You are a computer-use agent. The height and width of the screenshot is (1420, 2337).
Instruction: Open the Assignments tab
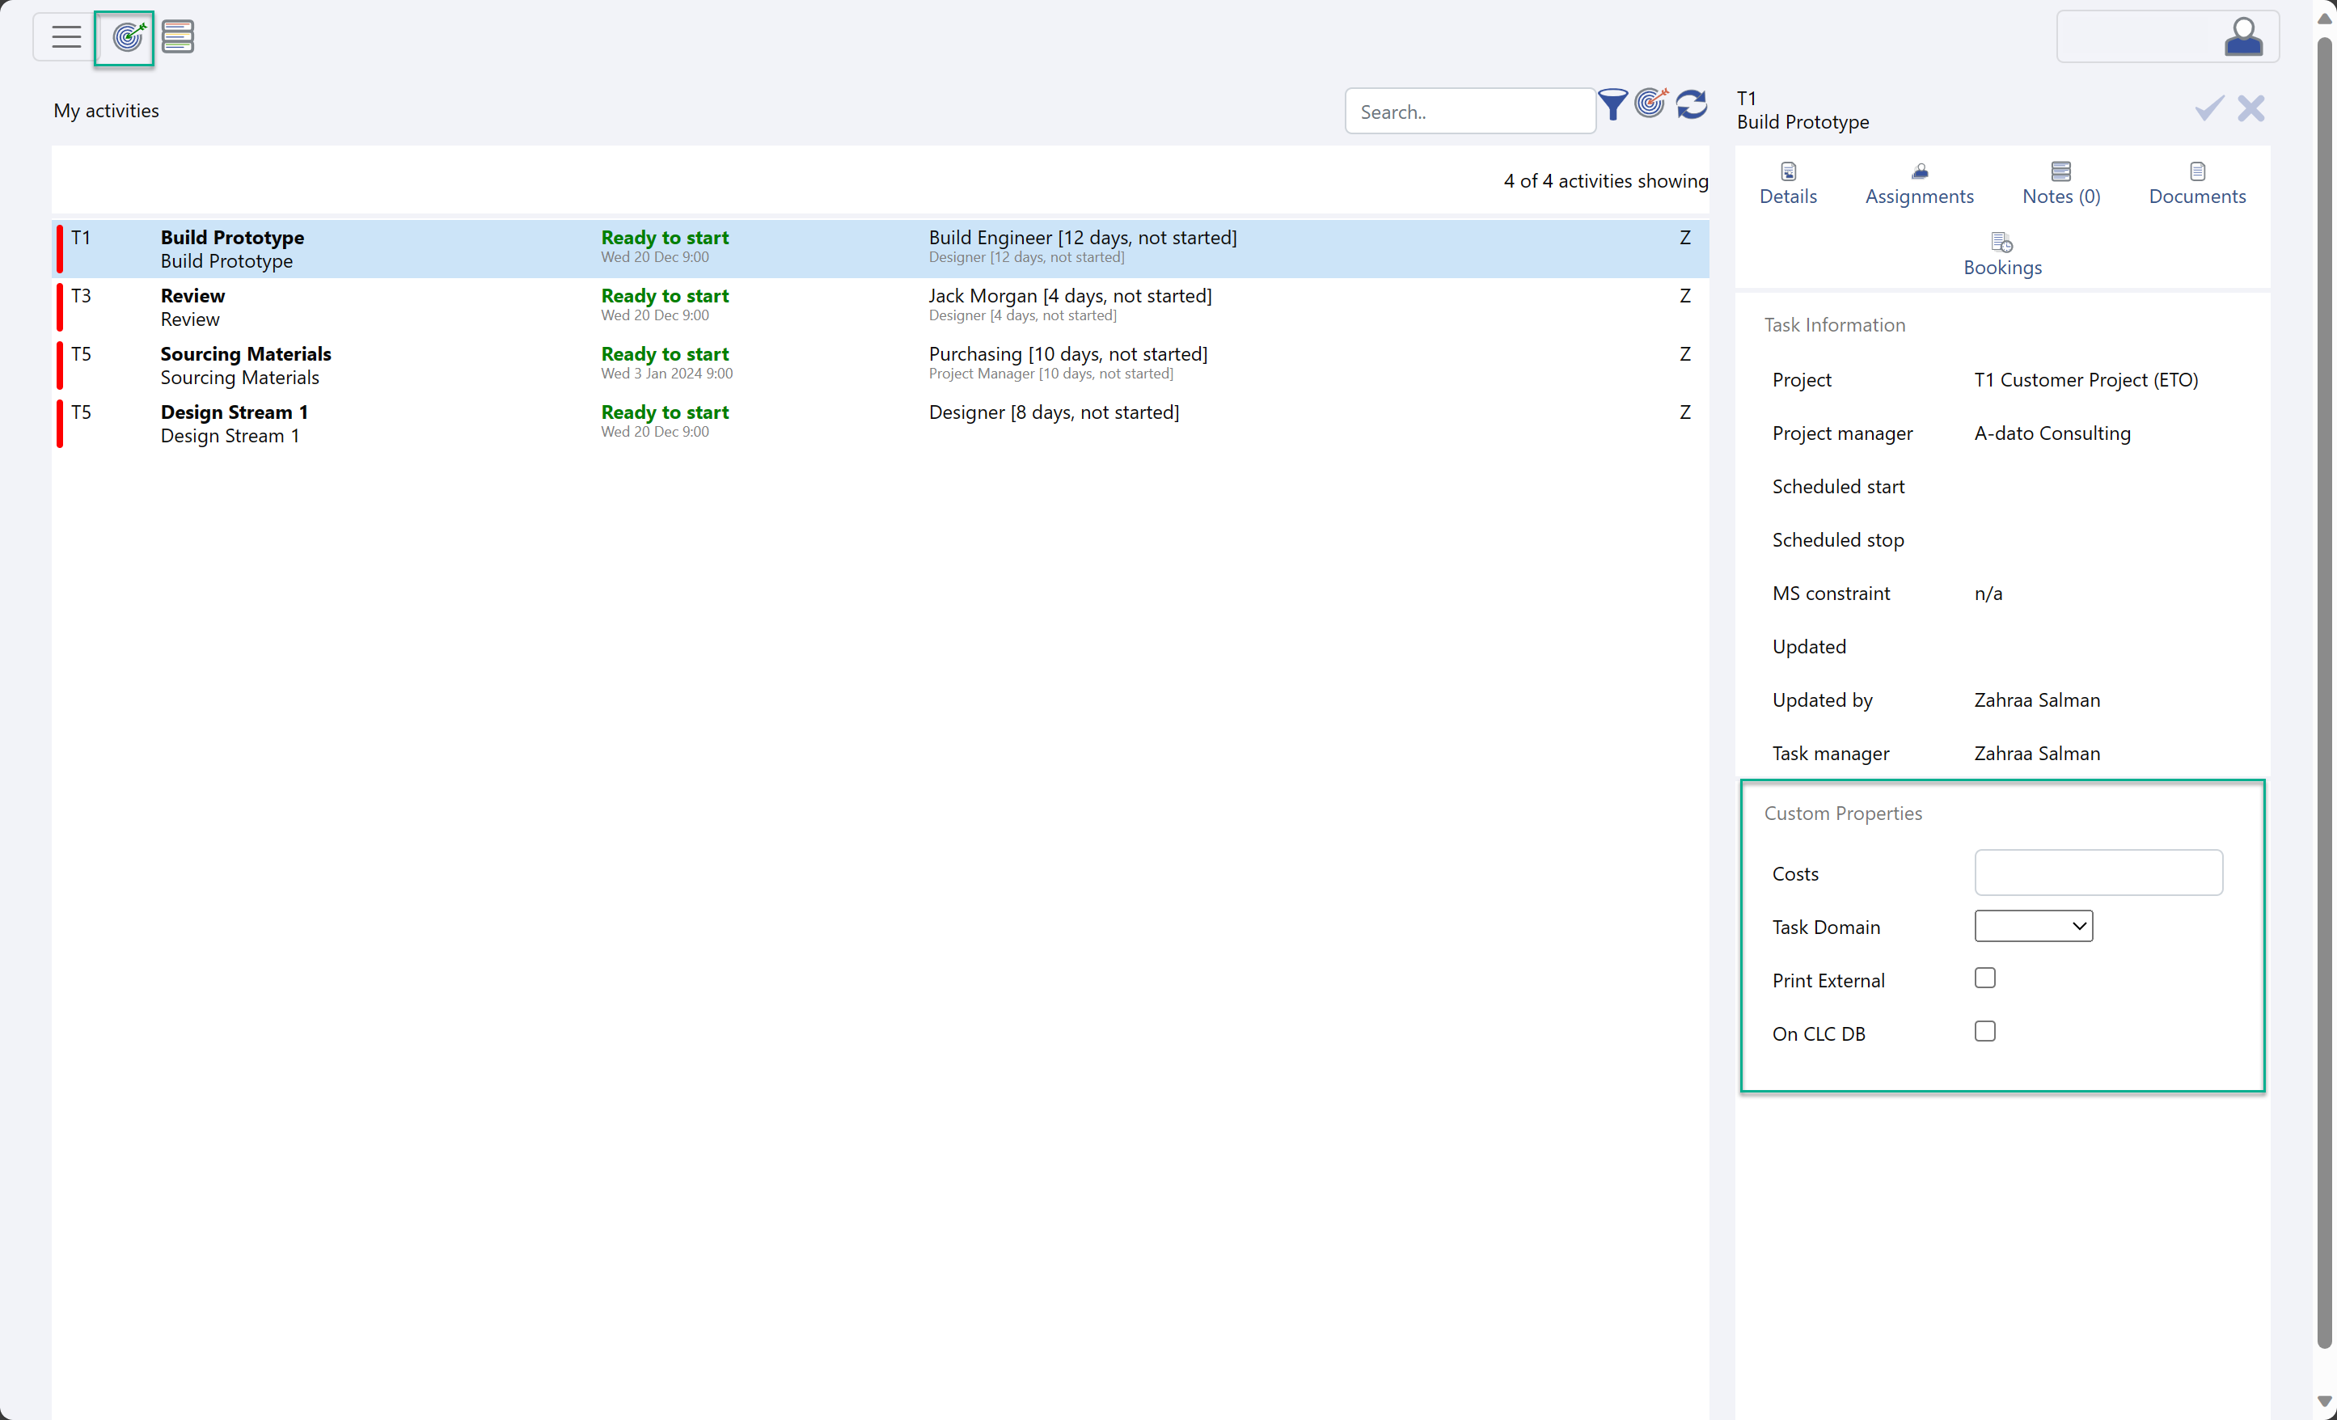click(1919, 184)
